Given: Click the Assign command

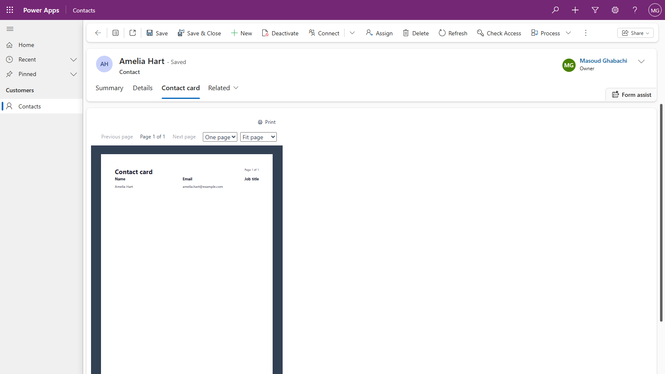Looking at the screenshot, I should coord(379,33).
